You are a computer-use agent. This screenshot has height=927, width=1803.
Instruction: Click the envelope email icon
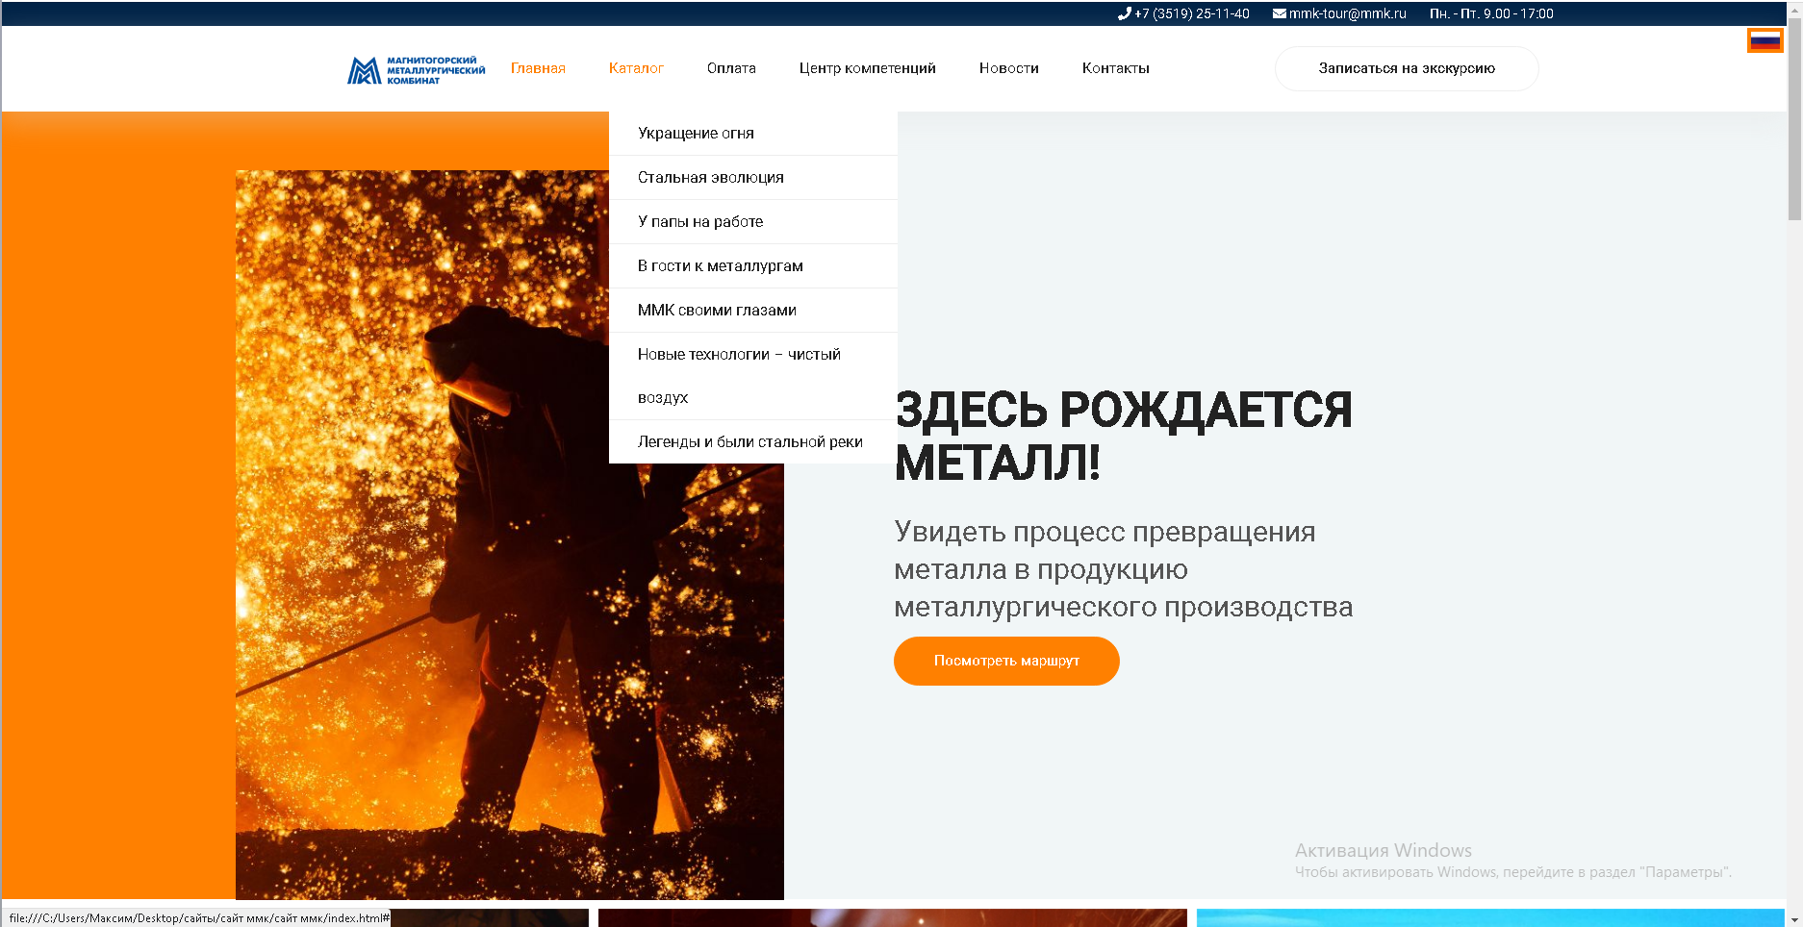(1280, 13)
